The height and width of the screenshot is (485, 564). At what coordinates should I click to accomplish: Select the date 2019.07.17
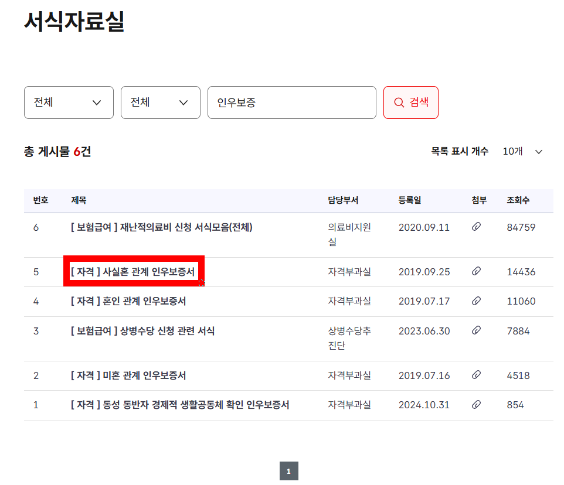tap(424, 302)
